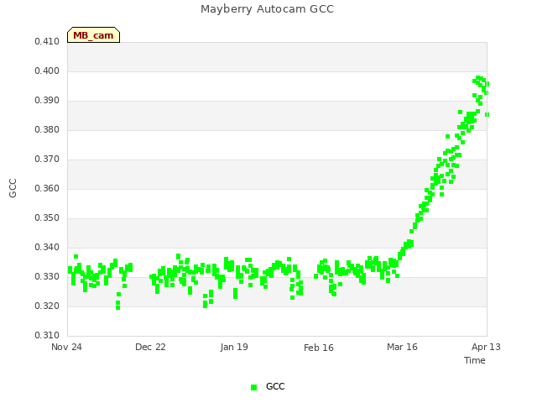537x403 pixels.
Task: Click the 0.360 y-axis value
Action: (47, 188)
